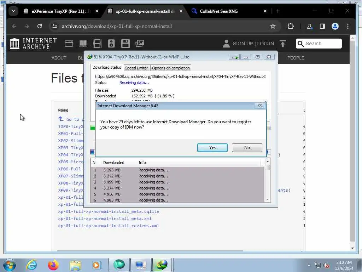Switch to Speed Limiter tab
Viewport: 362px width, 272px height.
pyautogui.click(x=136, y=68)
